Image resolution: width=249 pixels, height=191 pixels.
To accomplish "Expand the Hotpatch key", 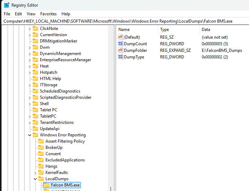I will (30, 72).
